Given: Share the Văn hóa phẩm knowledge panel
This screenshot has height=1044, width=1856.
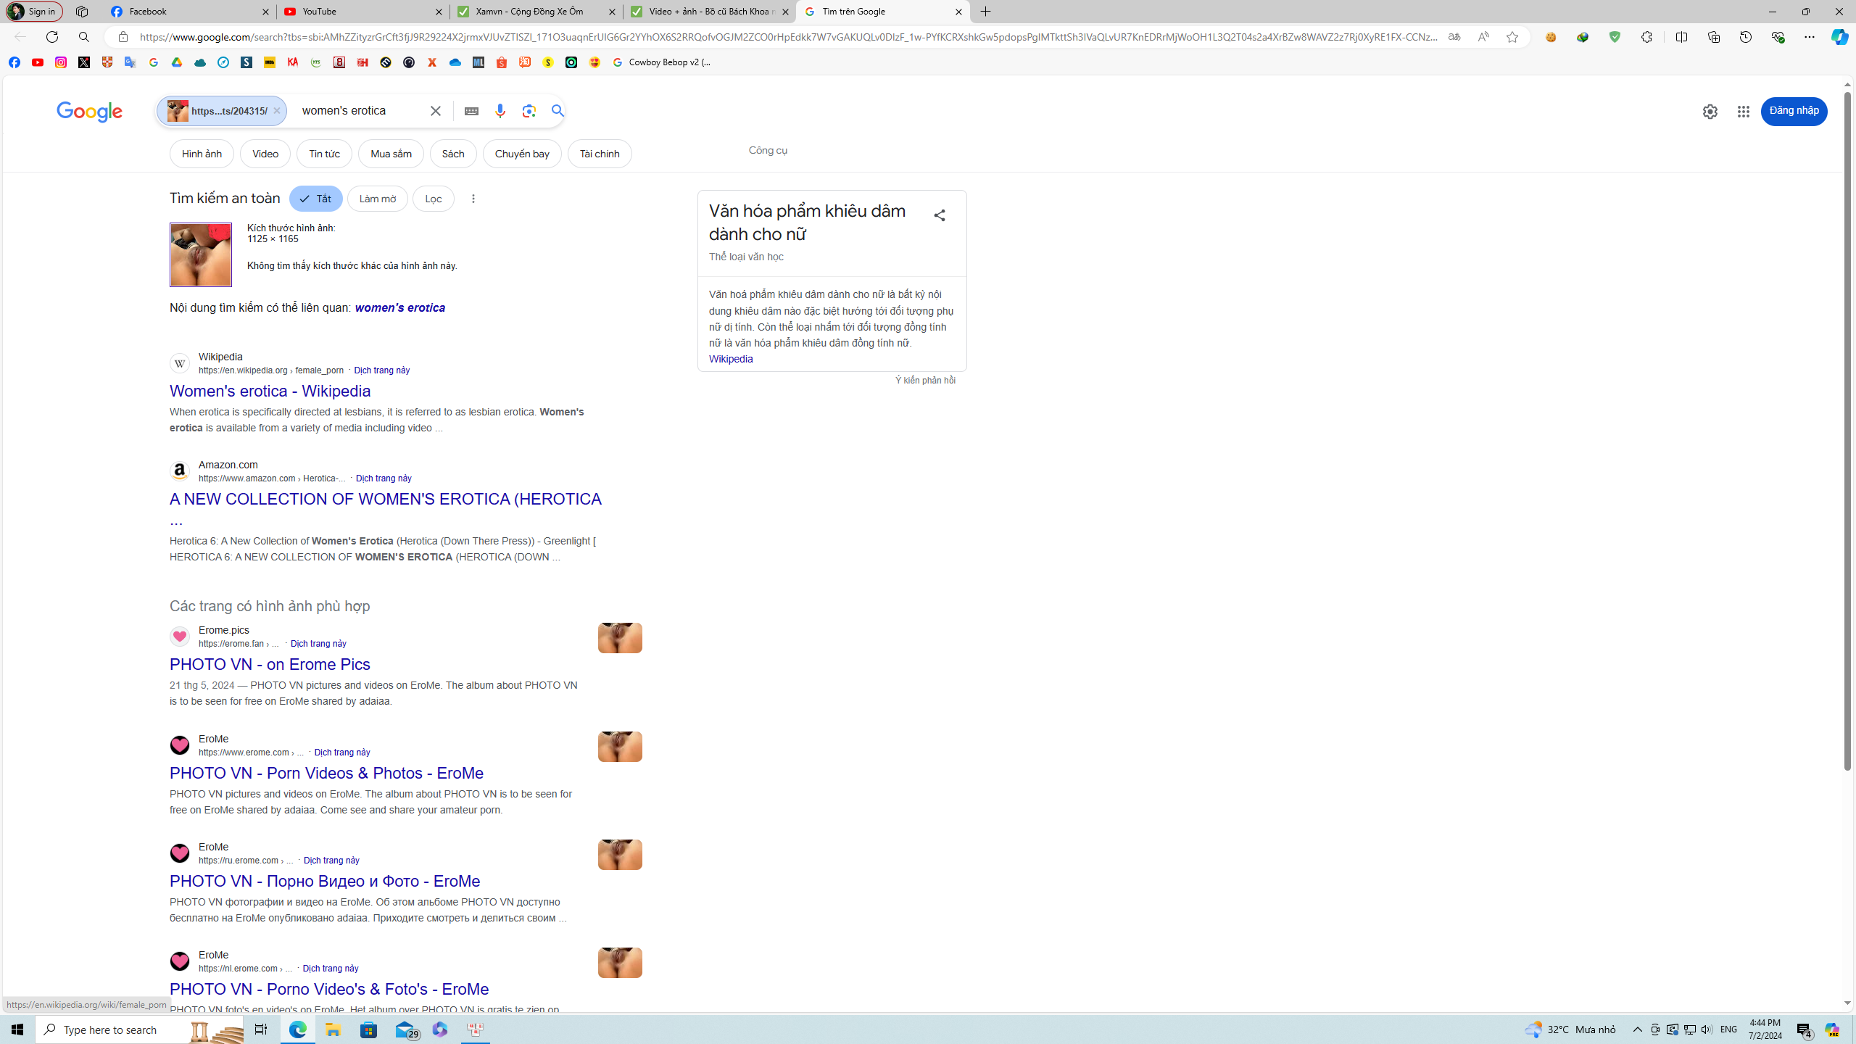Looking at the screenshot, I should tap(939, 215).
